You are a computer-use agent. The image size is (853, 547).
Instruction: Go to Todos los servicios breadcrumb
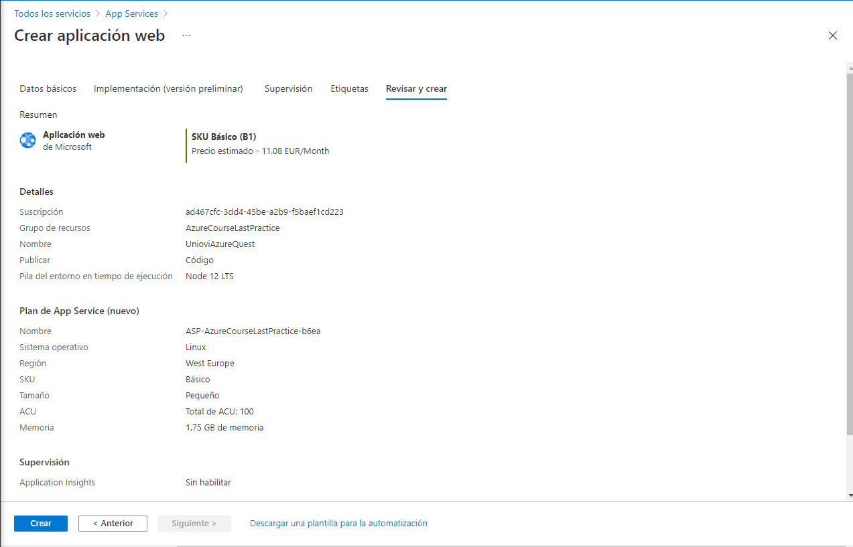click(x=52, y=13)
